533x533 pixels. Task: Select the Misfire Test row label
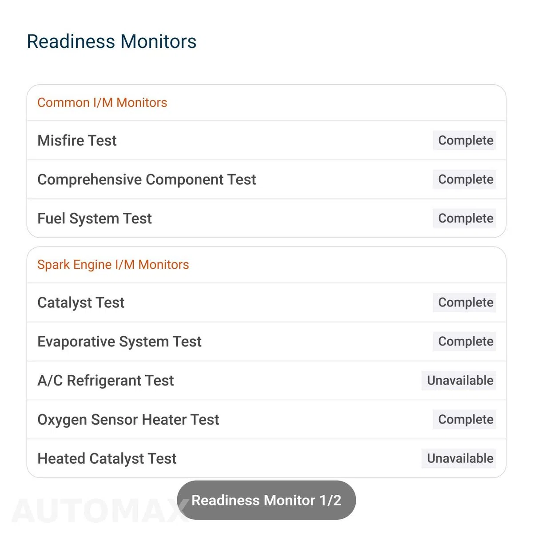pos(77,140)
